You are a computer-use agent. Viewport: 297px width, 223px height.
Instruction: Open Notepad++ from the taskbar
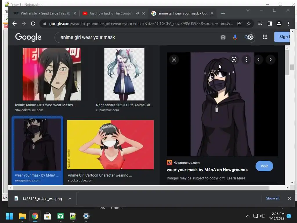73,216
